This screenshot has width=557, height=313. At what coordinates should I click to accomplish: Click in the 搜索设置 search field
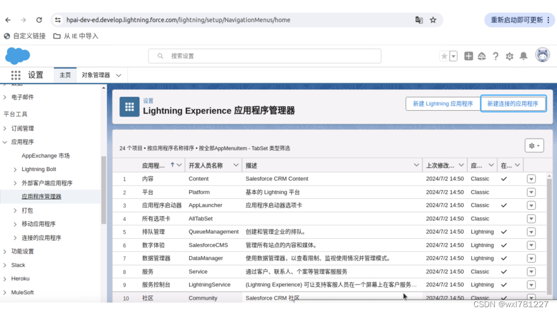click(x=265, y=56)
